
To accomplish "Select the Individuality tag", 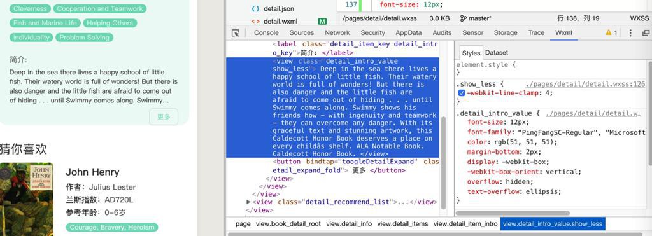I will pyautogui.click(x=31, y=38).
